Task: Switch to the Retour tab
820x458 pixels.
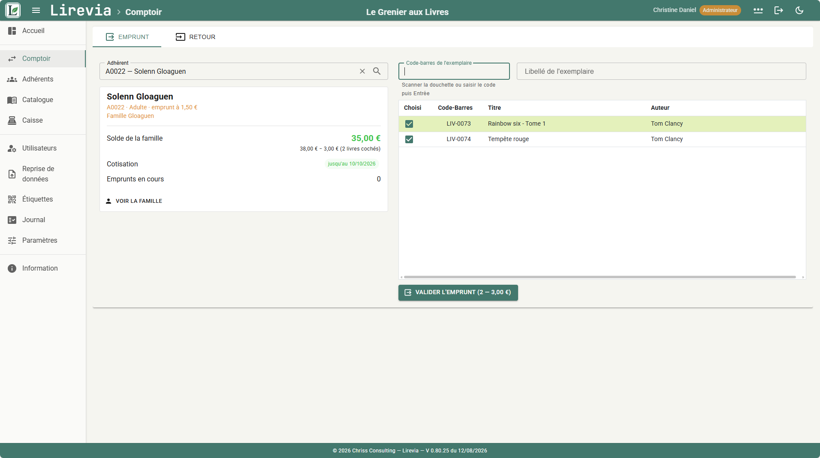Action: [196, 37]
